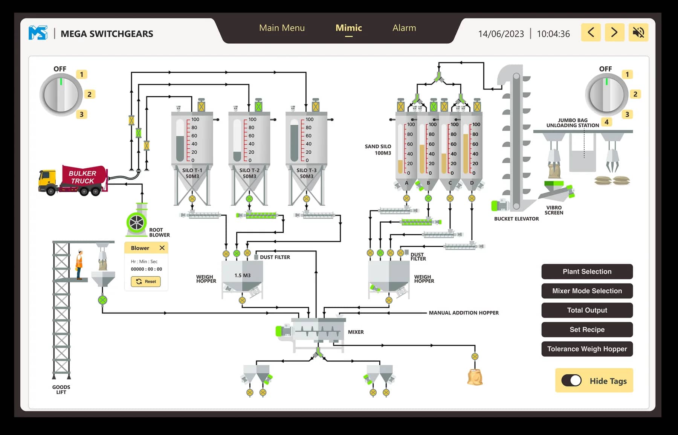Click the discharge valve under Silo T-1
The height and width of the screenshot is (435, 678).
(192, 198)
